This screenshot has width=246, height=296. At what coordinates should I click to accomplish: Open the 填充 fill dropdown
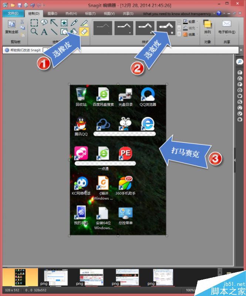pos(191,28)
